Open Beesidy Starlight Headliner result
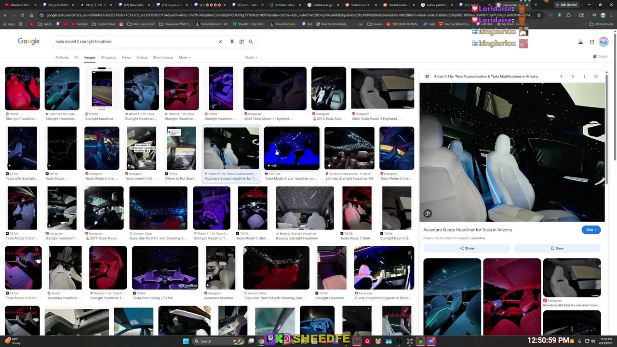 point(305,208)
